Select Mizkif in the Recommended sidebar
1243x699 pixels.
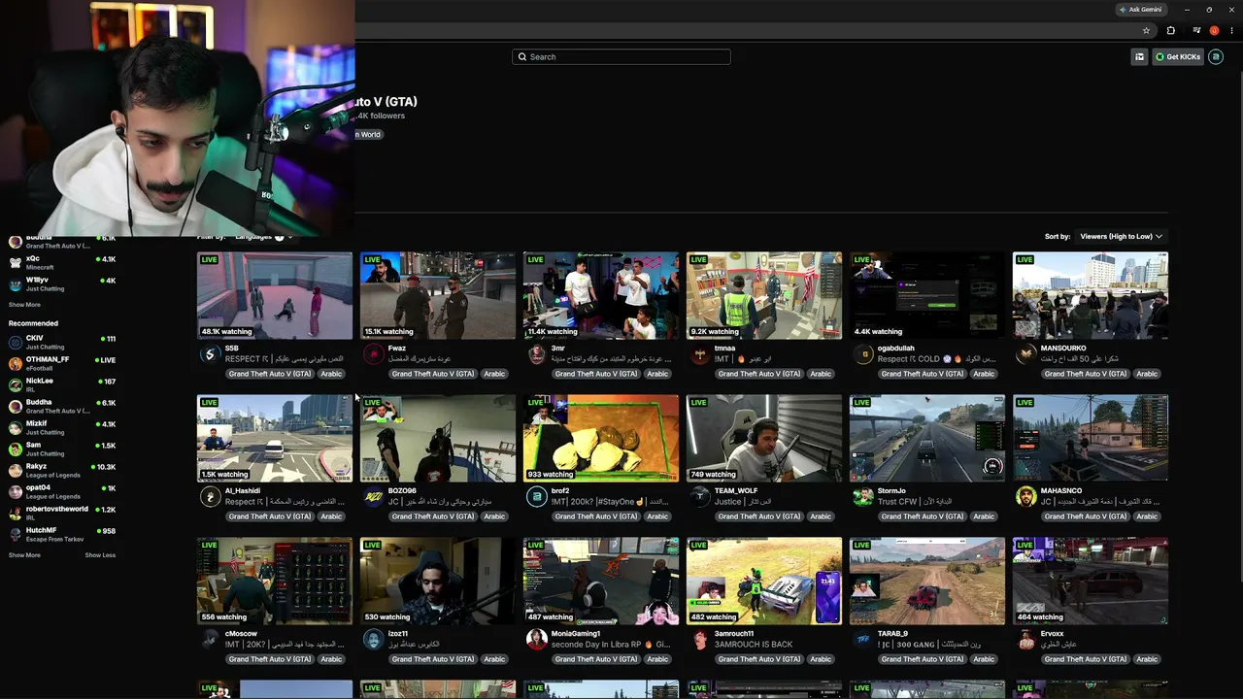coord(62,428)
